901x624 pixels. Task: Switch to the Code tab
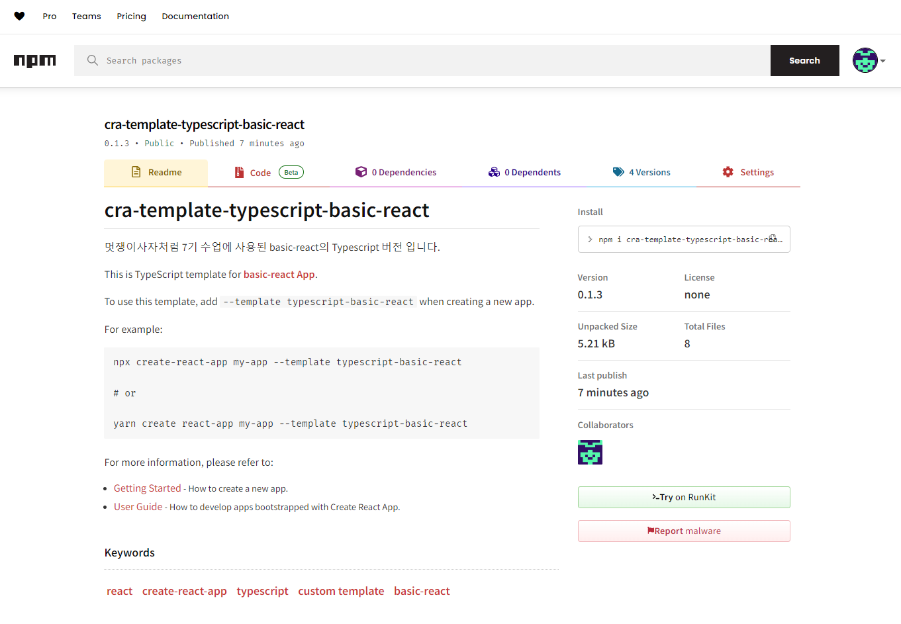click(269, 173)
